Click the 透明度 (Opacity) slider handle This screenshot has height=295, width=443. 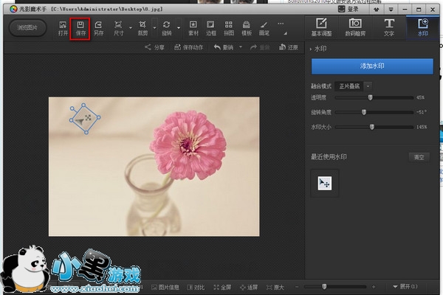(x=369, y=97)
